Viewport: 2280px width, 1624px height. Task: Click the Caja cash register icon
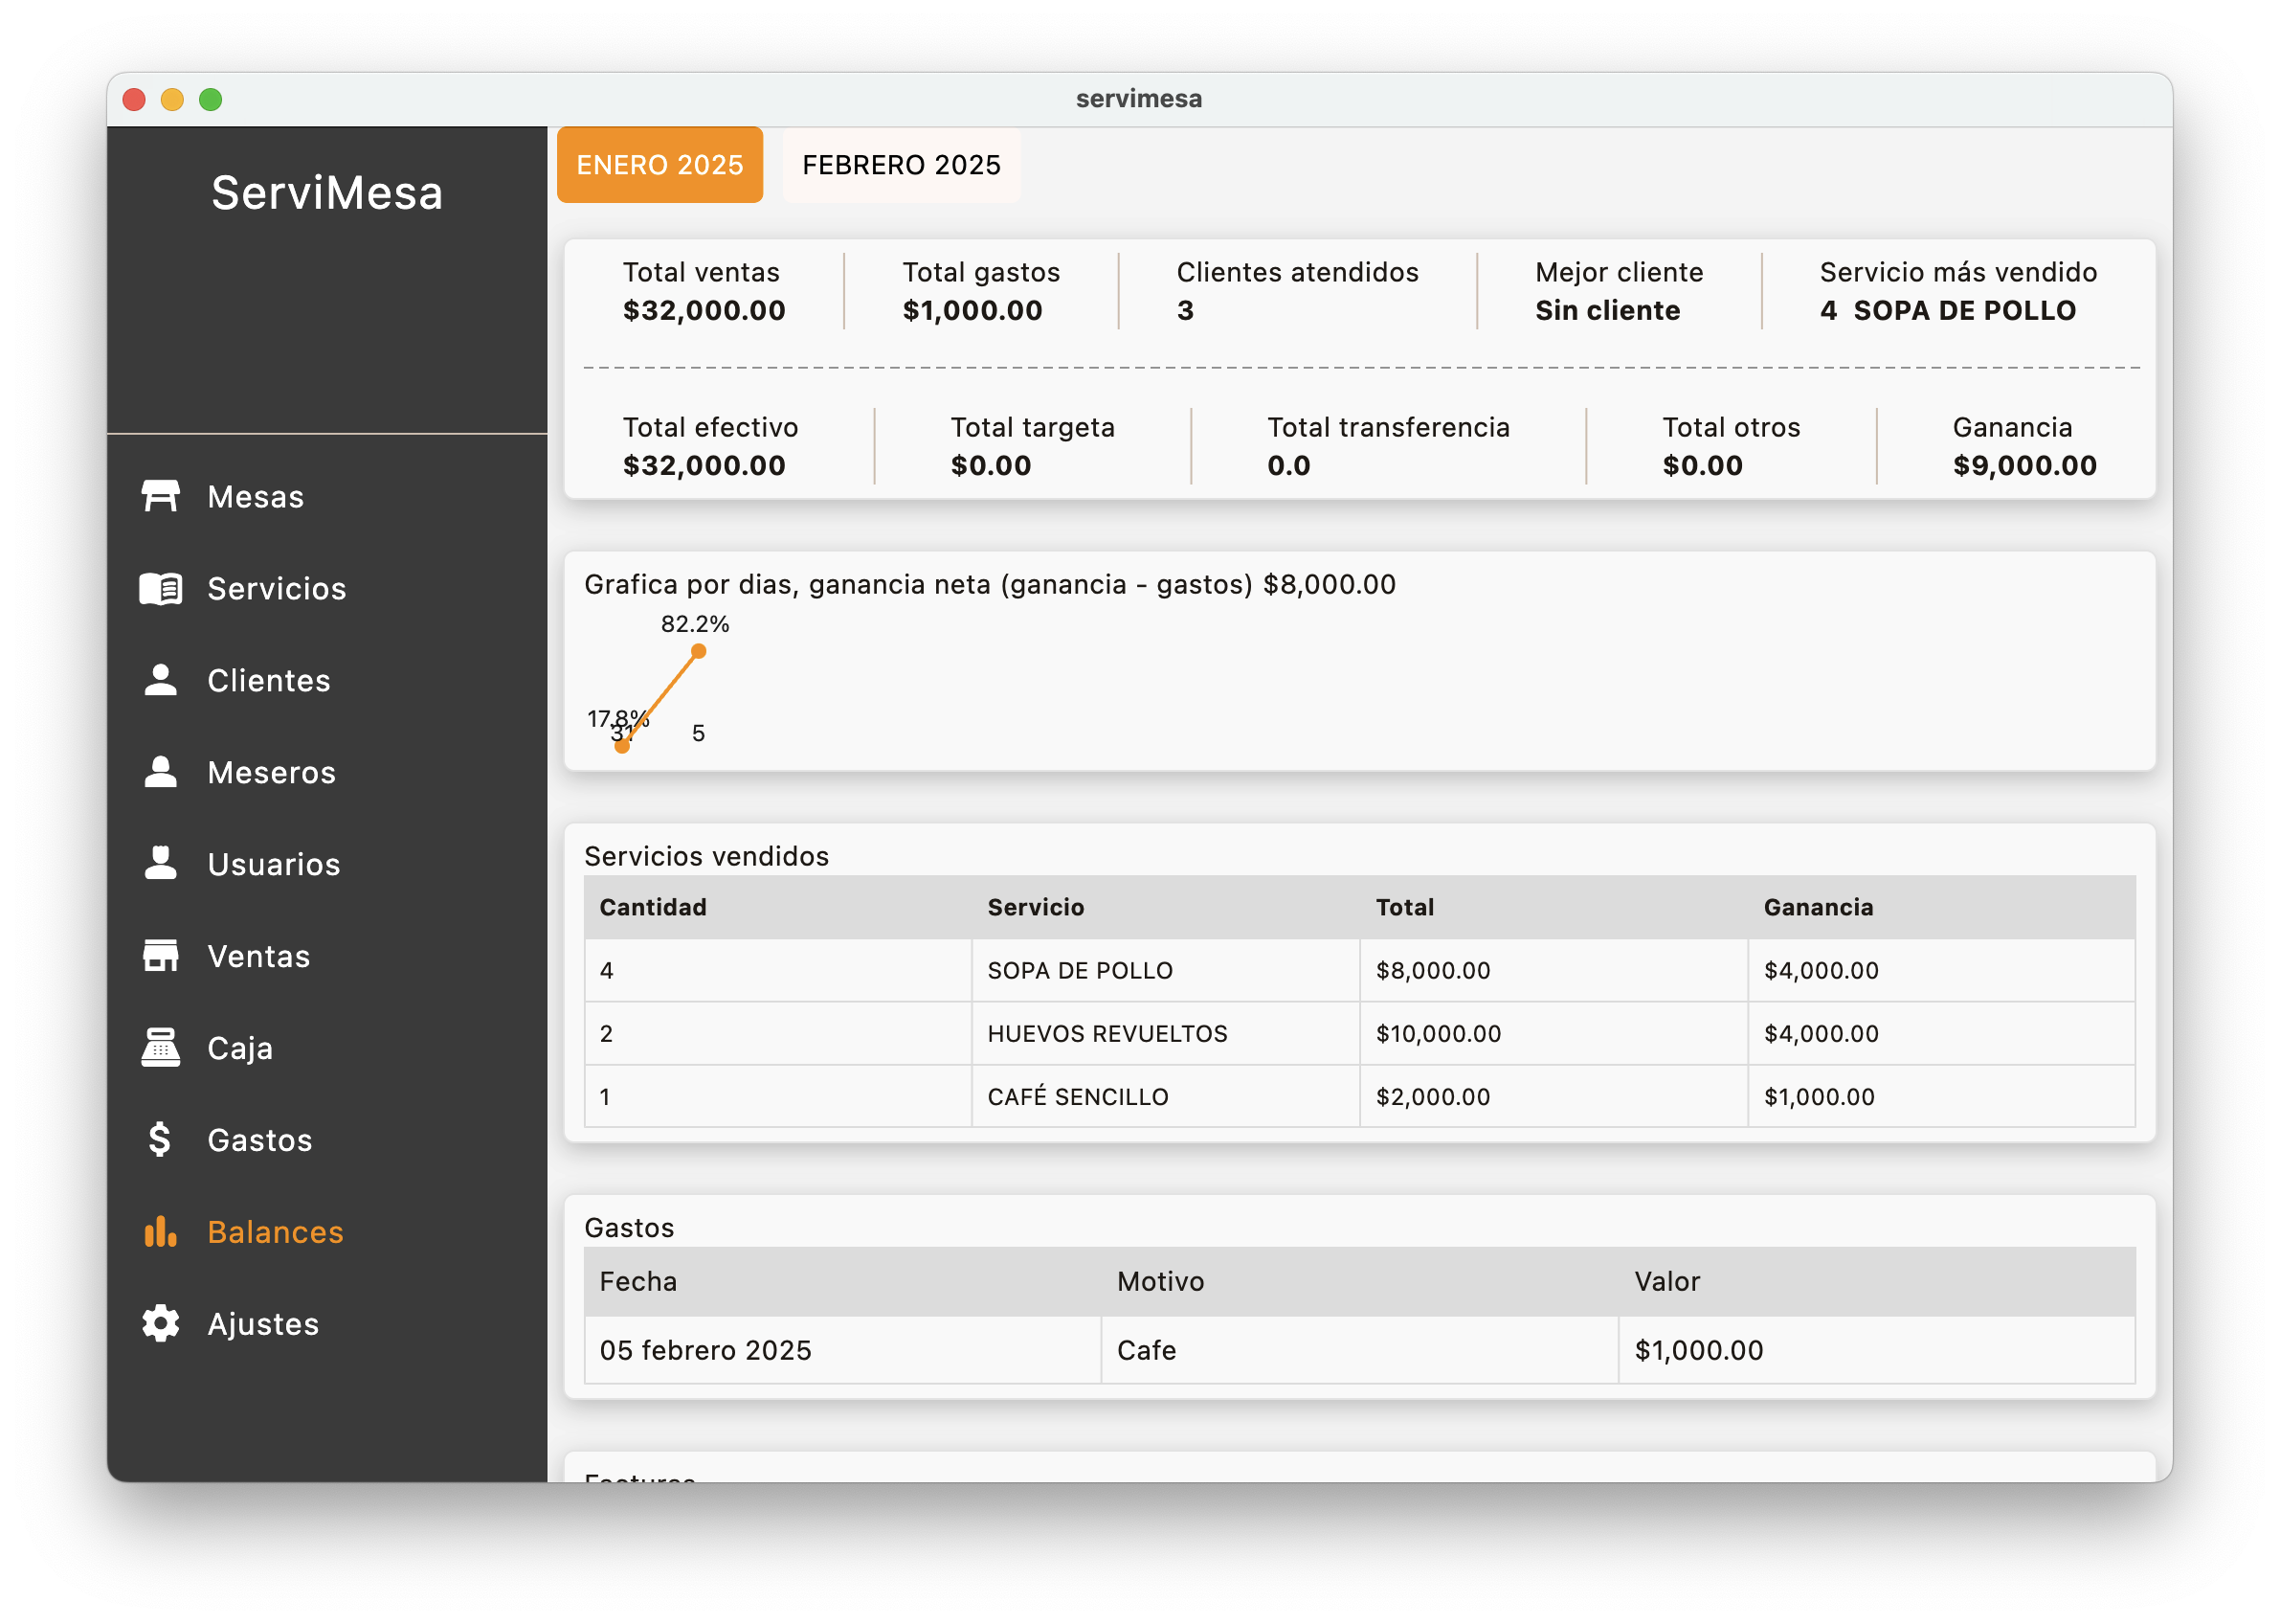click(160, 1048)
